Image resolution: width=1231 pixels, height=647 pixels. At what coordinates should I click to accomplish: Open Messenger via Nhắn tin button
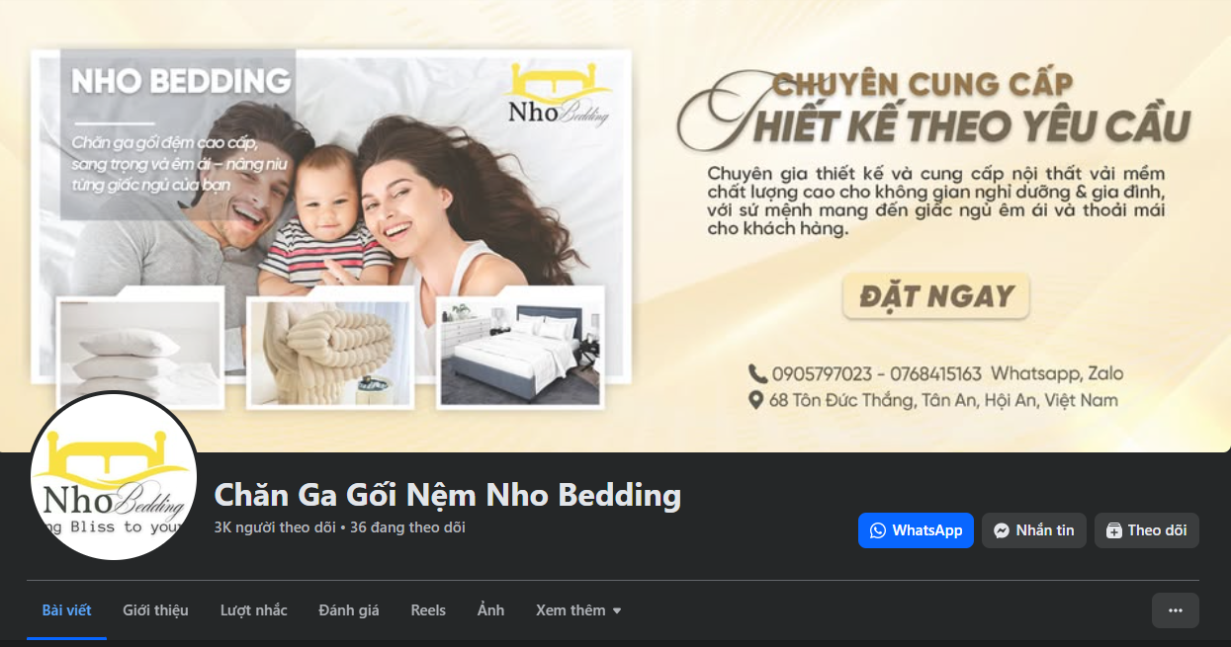click(x=1034, y=530)
